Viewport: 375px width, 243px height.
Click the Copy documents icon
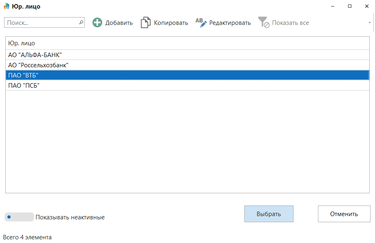click(145, 23)
